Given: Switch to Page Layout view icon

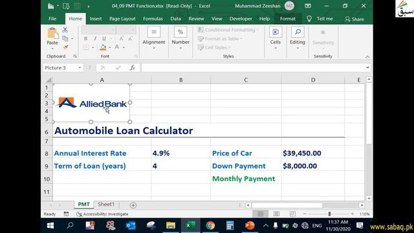Looking at the screenshot, I should tap(276, 214).
